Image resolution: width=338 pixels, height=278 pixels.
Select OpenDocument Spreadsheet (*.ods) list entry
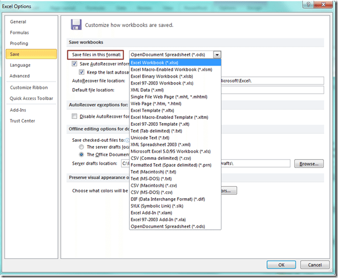(x=175, y=226)
